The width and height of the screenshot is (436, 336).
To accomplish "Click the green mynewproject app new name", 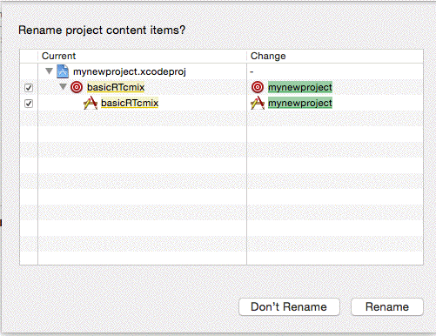I will pos(300,103).
